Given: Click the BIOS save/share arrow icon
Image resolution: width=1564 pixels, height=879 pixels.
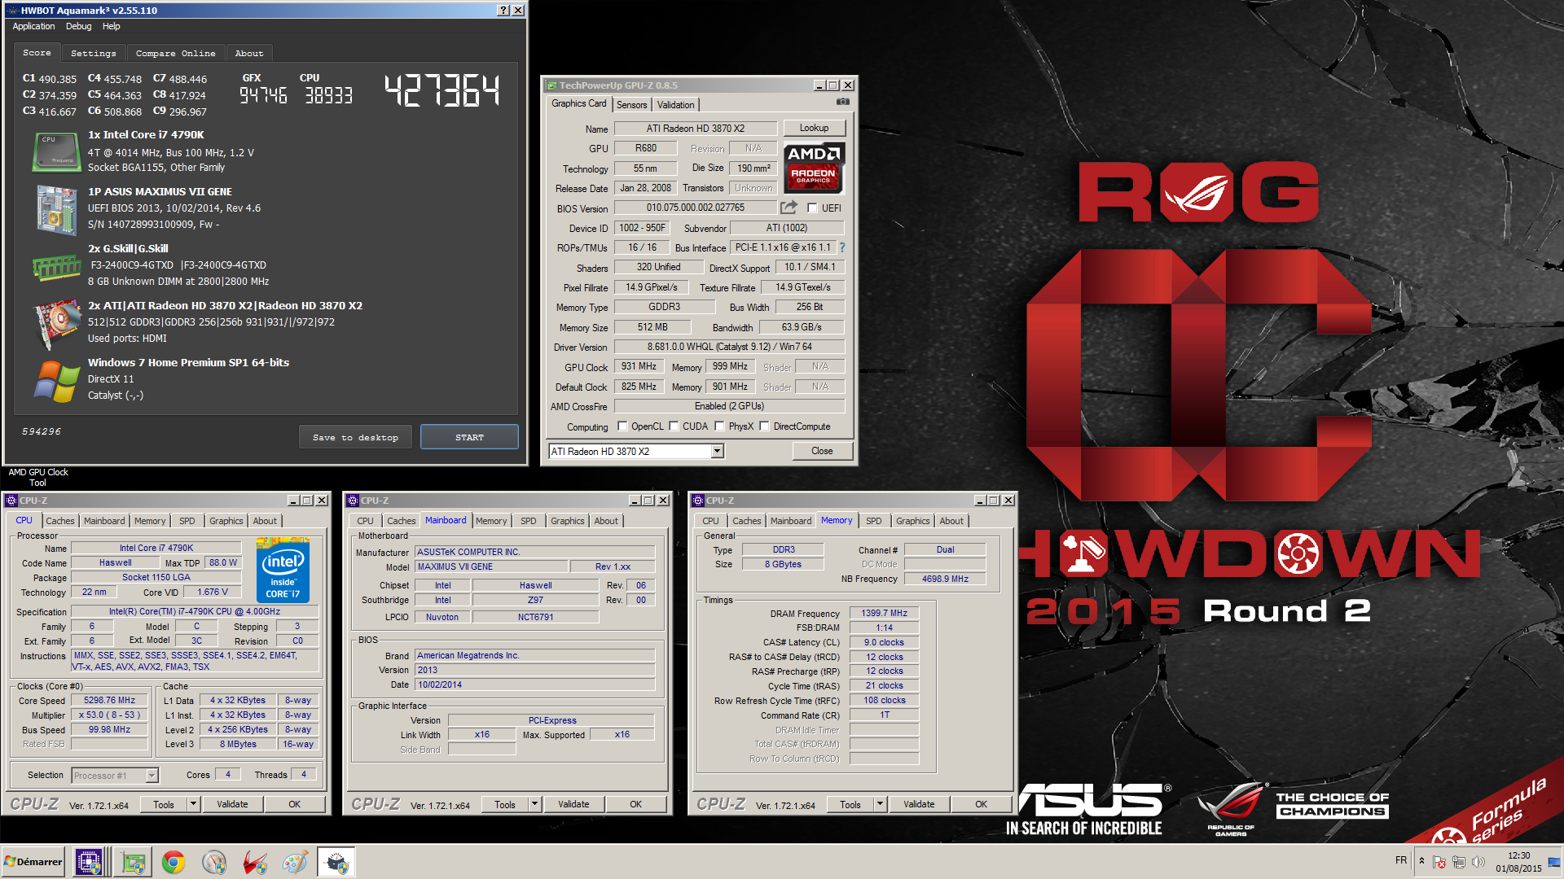Looking at the screenshot, I should pos(789,208).
